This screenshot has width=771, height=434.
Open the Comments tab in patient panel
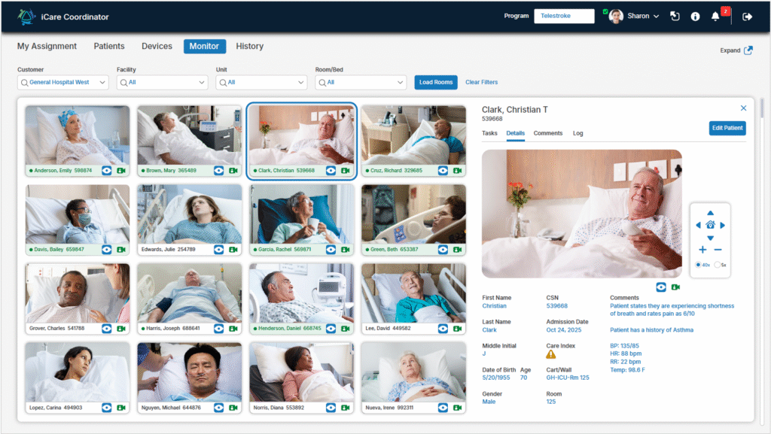point(547,133)
